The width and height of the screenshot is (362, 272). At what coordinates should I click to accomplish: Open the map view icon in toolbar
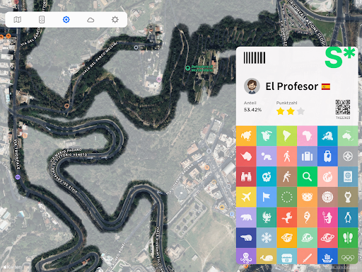[x=18, y=20]
